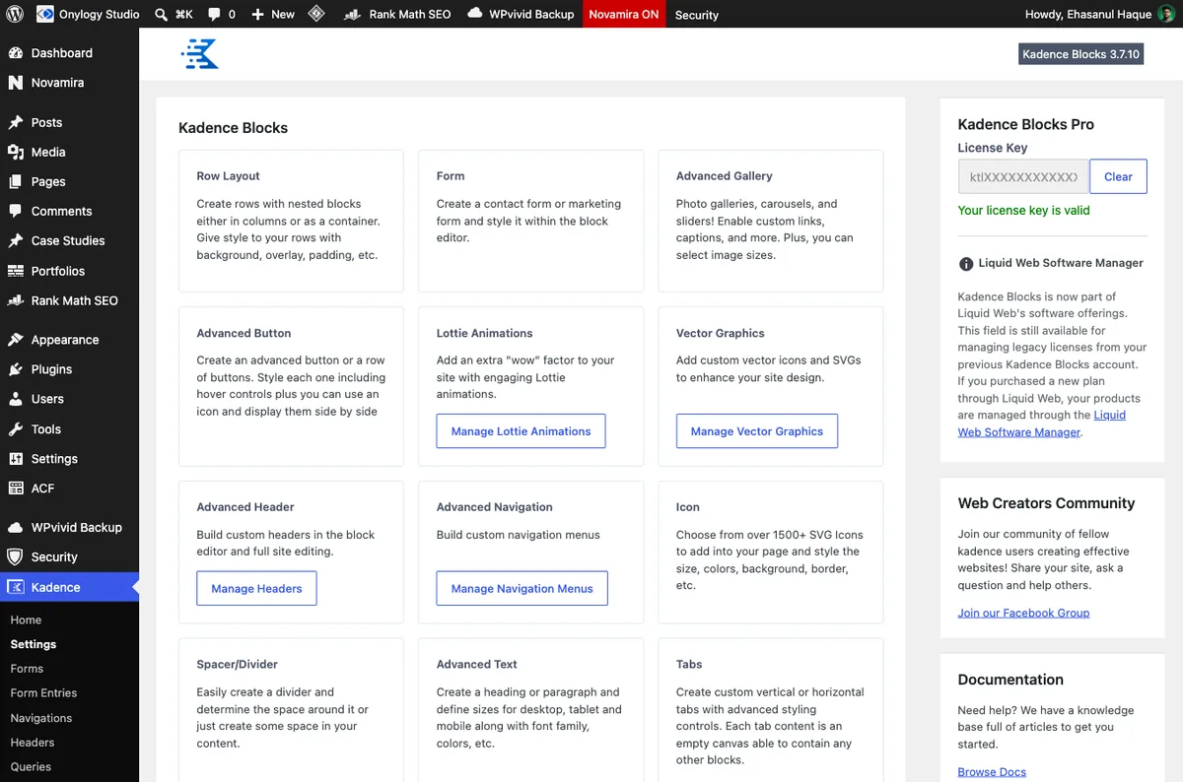The width and height of the screenshot is (1183, 782).
Task: Click the diamond icon after New
Action: (x=315, y=15)
